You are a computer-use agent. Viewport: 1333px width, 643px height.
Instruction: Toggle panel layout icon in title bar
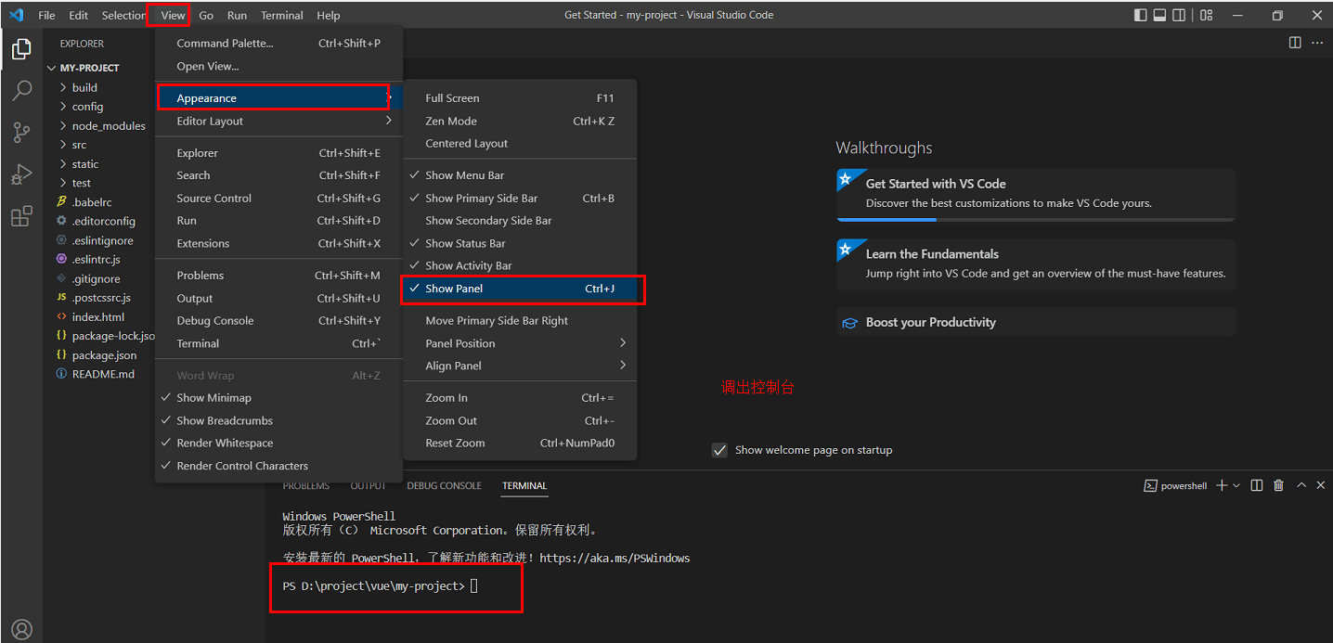click(1159, 15)
